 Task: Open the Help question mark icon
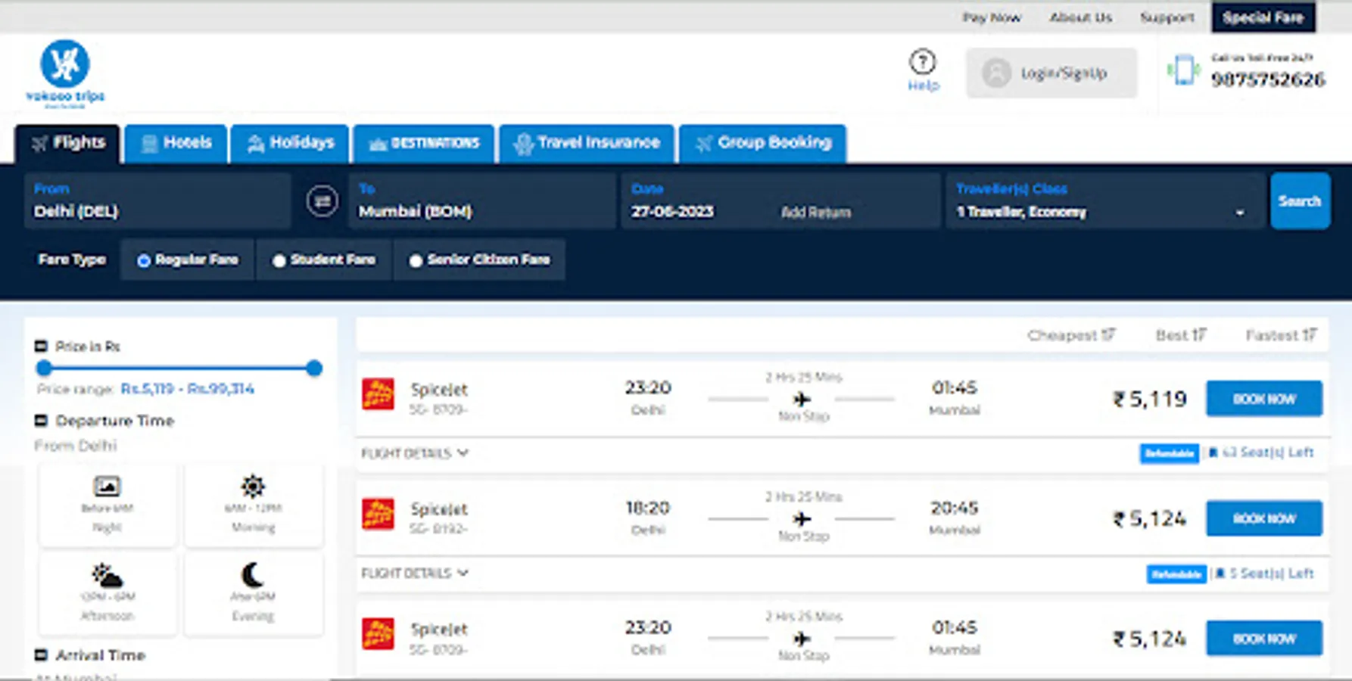point(922,62)
